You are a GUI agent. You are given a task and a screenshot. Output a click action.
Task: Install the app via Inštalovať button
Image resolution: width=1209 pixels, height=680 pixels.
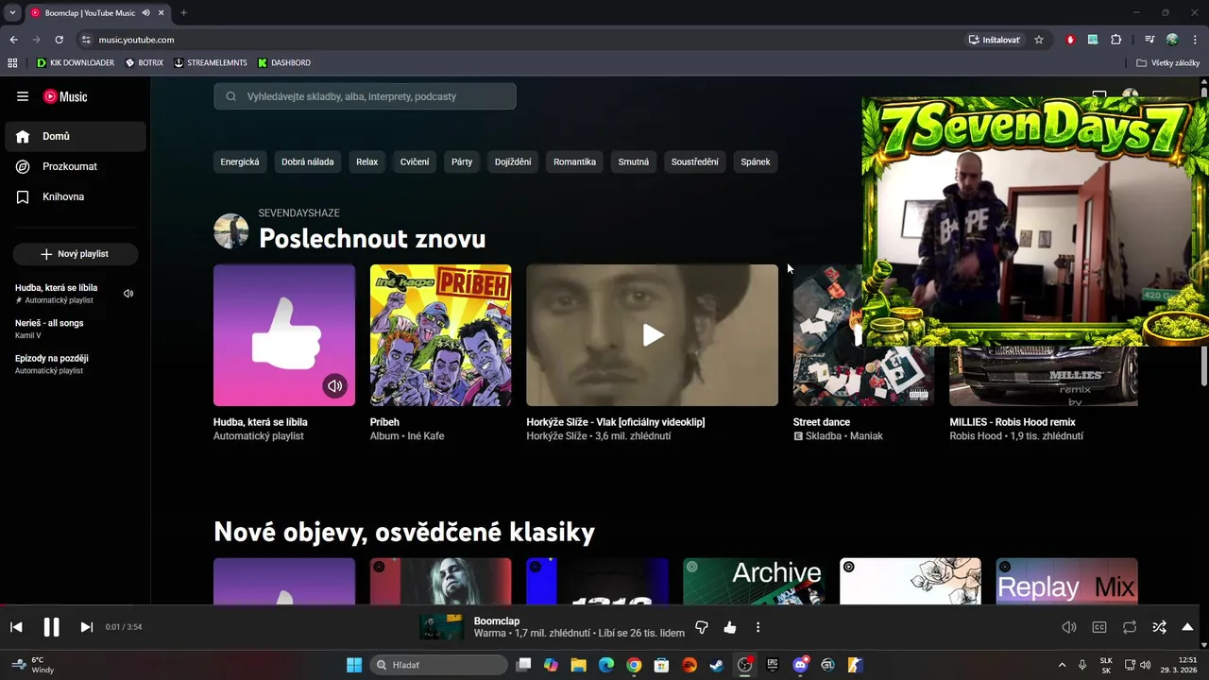pyautogui.click(x=995, y=40)
